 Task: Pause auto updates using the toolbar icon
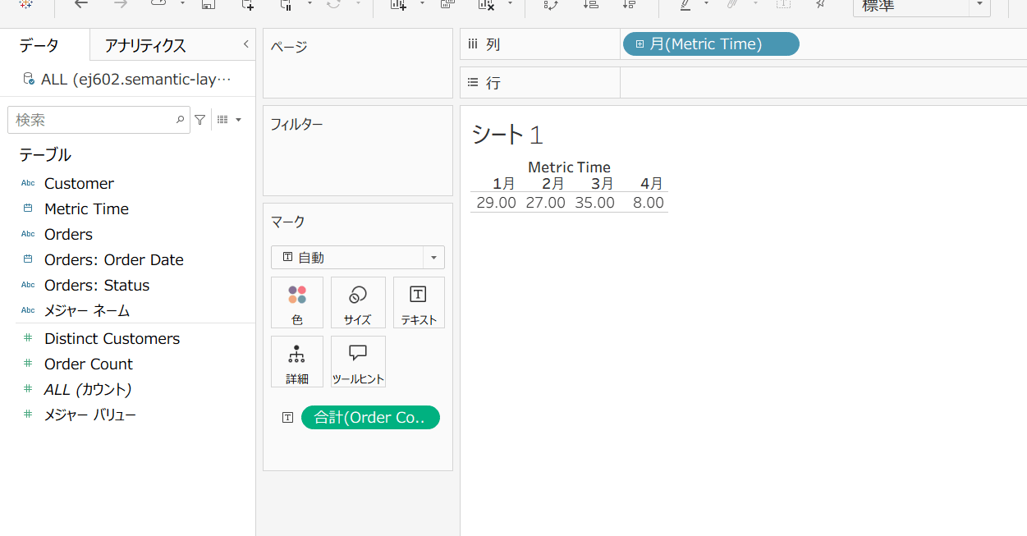(287, 4)
